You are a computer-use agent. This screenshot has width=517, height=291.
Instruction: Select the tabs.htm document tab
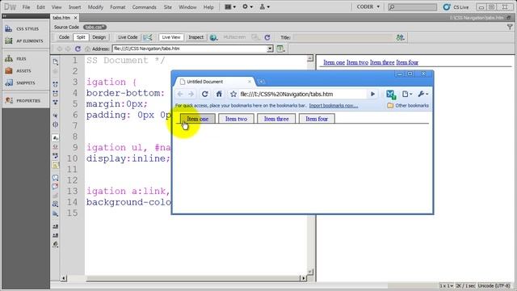point(61,18)
